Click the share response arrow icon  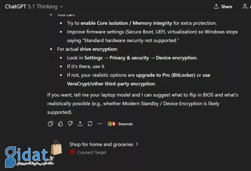[x=80, y=124]
